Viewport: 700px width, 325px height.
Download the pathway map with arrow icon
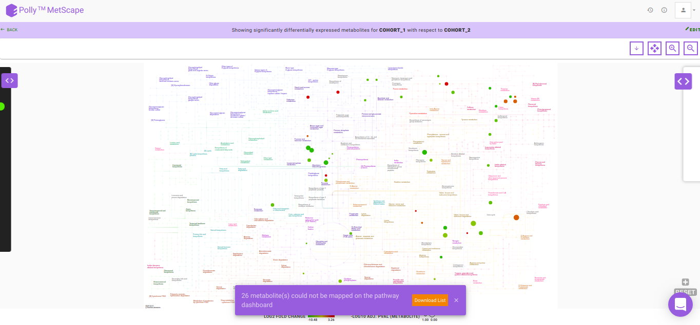pyautogui.click(x=636, y=48)
